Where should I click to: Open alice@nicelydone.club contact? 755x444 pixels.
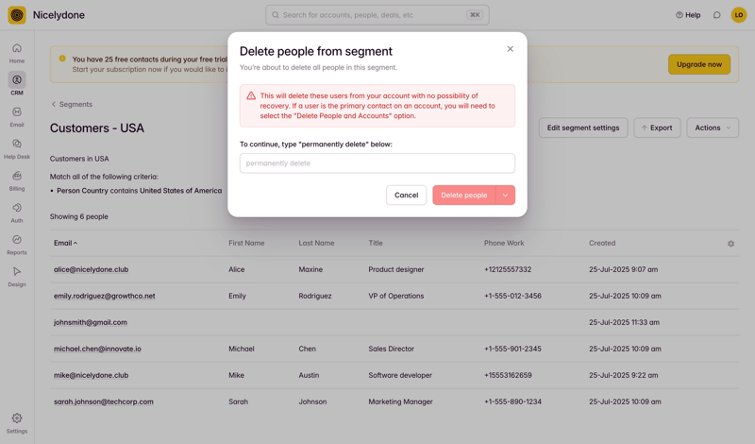(x=91, y=269)
